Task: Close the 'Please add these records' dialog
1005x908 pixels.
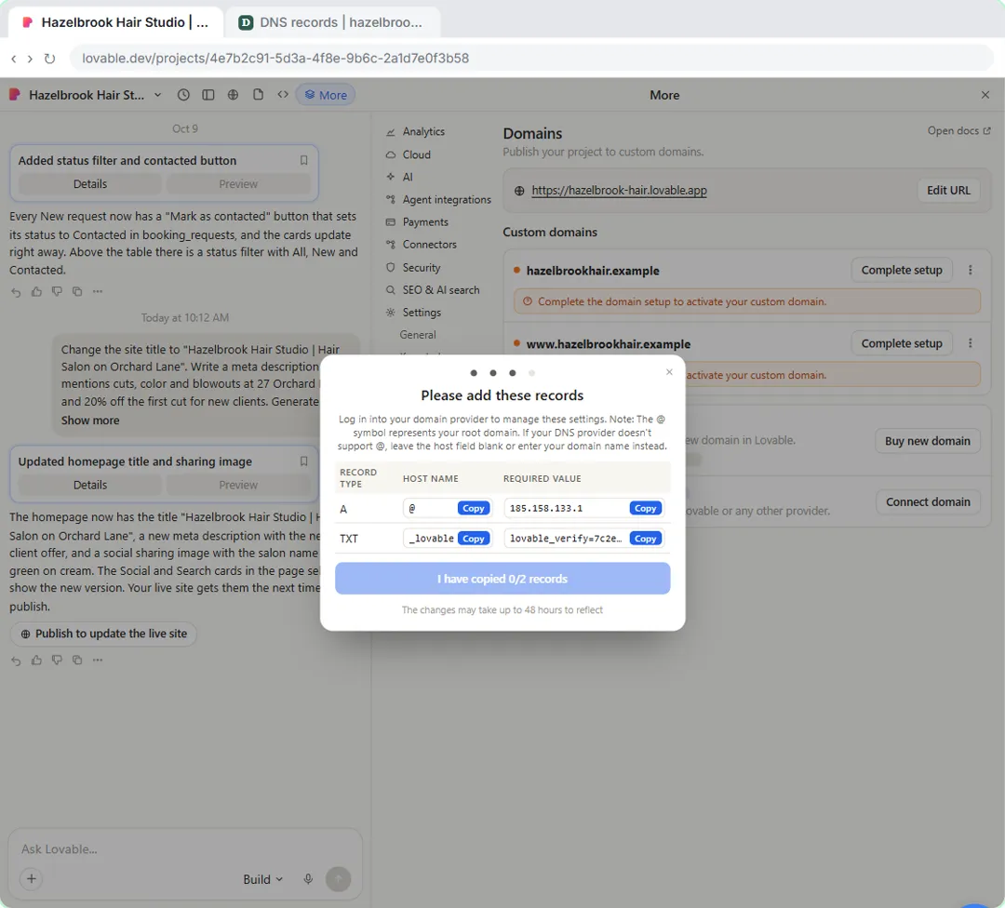Action: coord(669,371)
